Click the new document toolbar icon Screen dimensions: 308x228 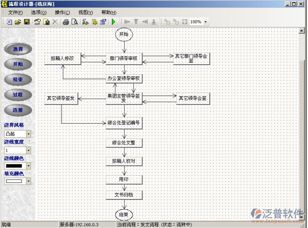point(9,22)
